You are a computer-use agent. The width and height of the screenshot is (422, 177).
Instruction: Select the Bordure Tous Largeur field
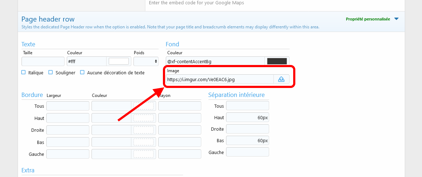pyautogui.click(x=68, y=106)
